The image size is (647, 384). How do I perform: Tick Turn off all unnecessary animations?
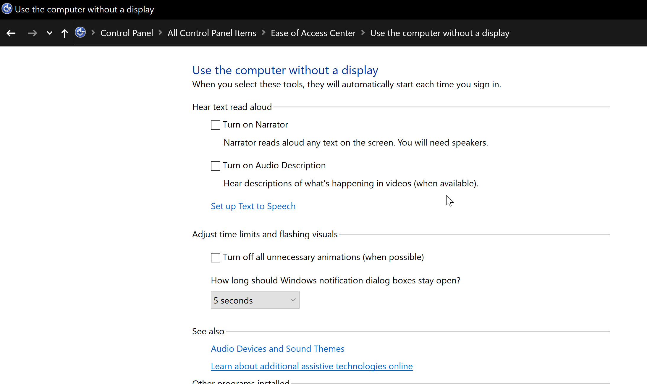click(x=216, y=257)
